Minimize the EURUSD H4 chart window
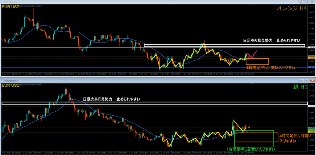 (302, 2)
